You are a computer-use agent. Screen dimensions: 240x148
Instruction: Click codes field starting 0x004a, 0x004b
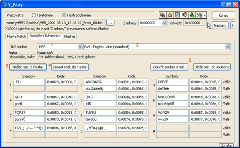(132, 97)
